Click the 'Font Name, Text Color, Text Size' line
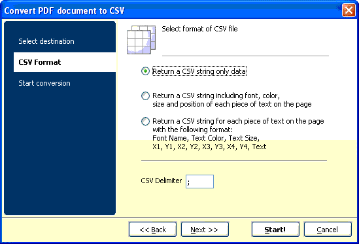 coord(206,138)
